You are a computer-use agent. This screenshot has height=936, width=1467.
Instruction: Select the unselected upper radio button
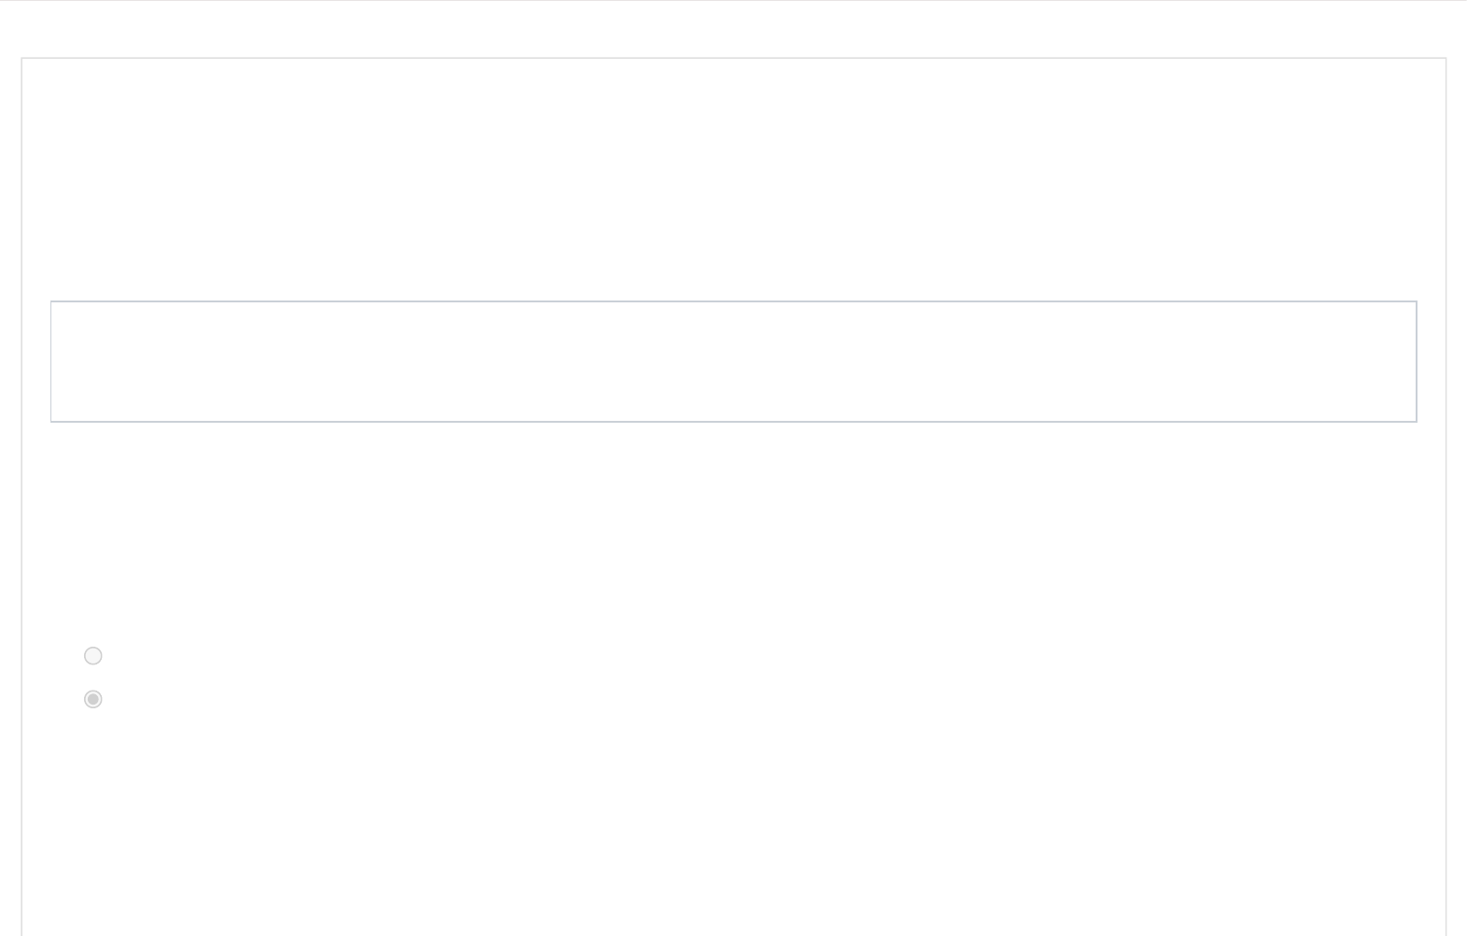click(93, 656)
